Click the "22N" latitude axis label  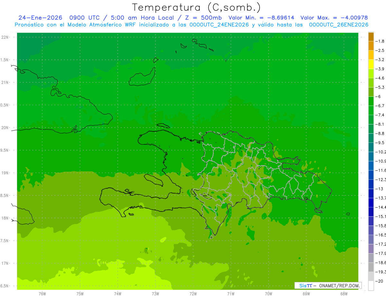(x=5, y=37)
